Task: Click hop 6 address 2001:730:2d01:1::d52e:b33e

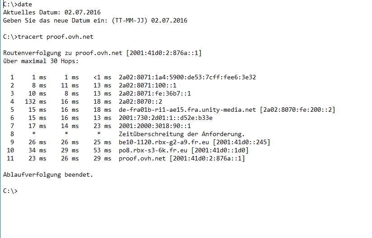Action: 165,118
